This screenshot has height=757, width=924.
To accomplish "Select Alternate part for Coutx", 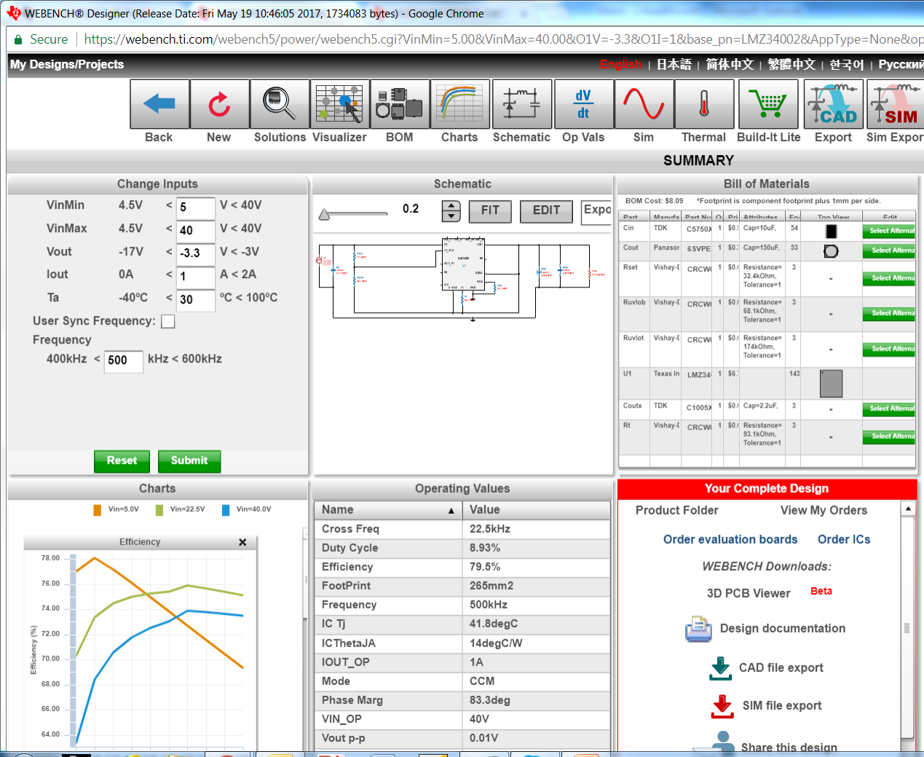I will coord(890,409).
